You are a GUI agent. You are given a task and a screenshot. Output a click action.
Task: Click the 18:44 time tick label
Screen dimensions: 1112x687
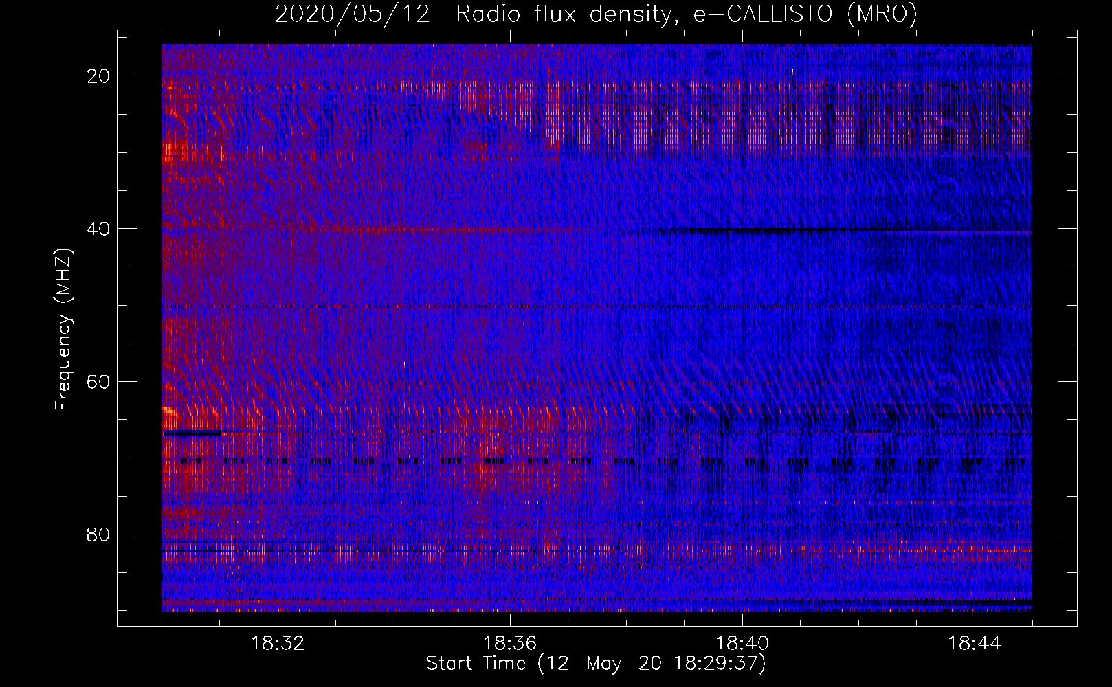click(975, 644)
